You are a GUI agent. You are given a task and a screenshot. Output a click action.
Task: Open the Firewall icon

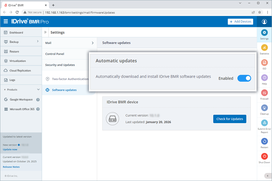coord(264,93)
